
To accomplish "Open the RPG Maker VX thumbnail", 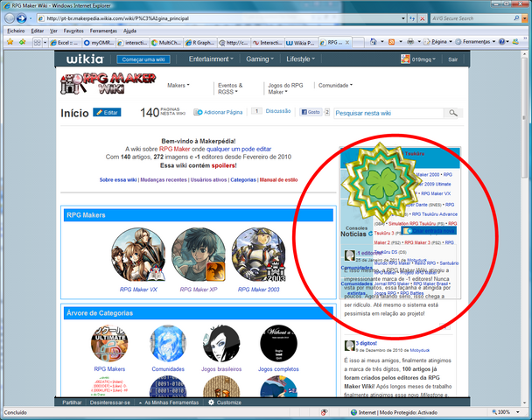I will (138, 255).
